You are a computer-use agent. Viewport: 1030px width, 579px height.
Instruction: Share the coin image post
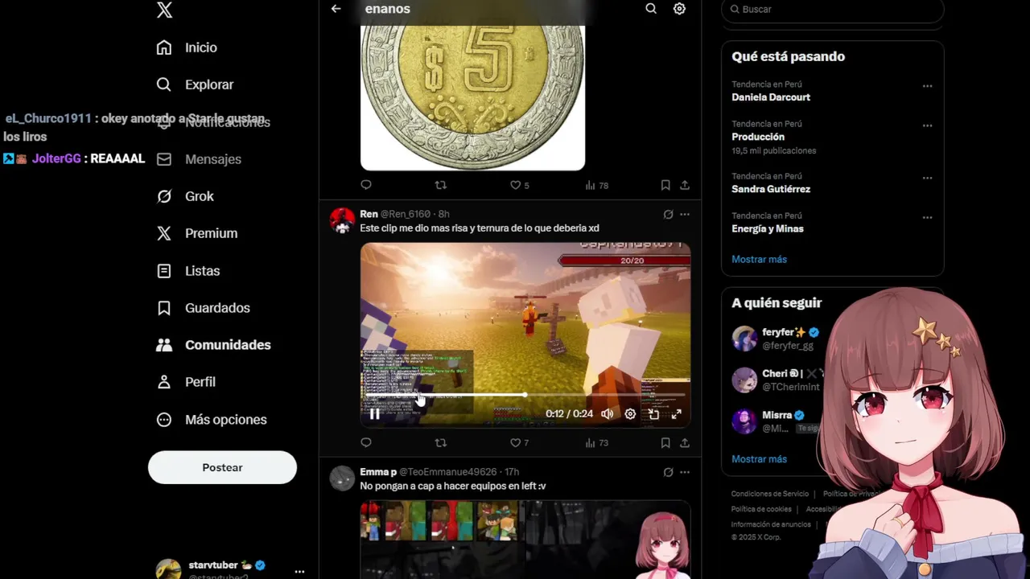[x=685, y=185]
